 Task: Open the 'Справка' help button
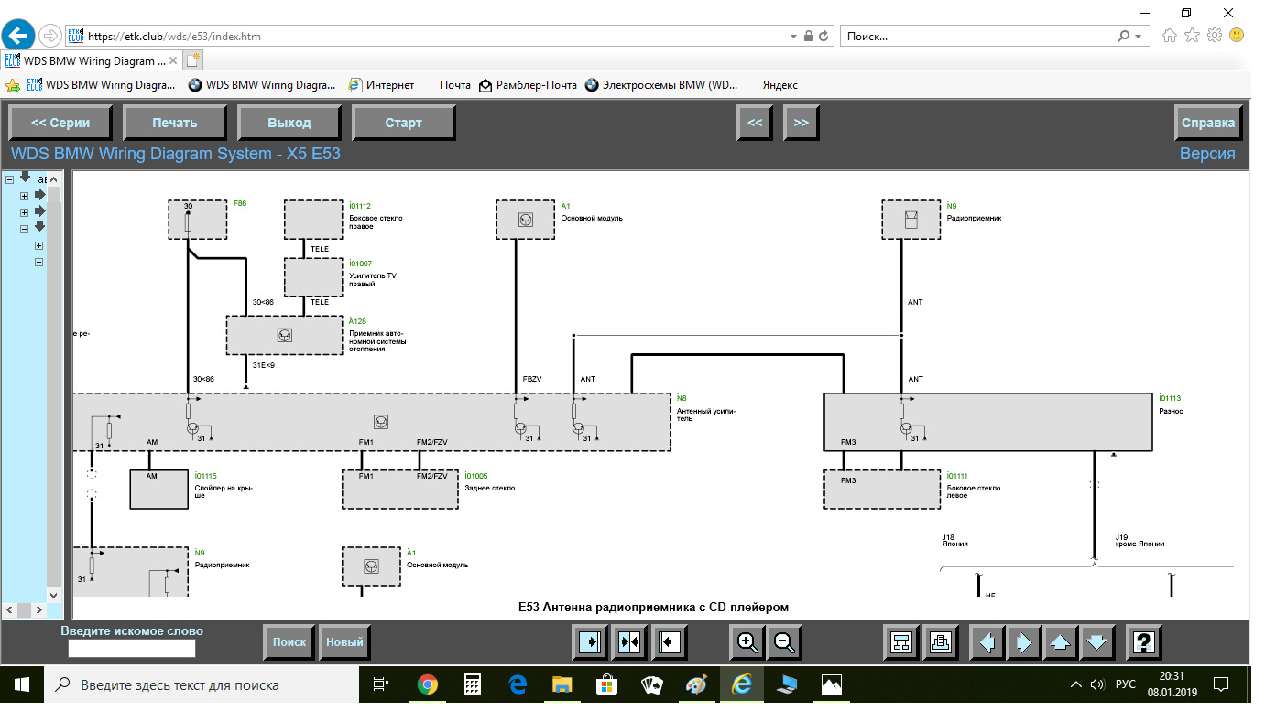[1208, 123]
